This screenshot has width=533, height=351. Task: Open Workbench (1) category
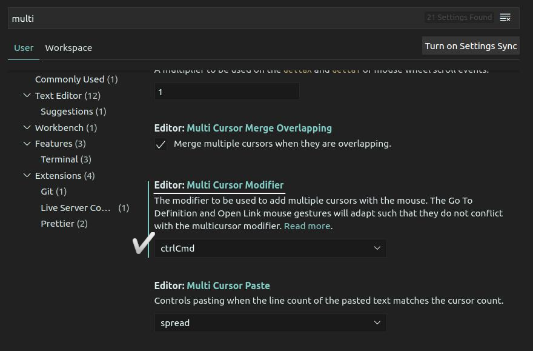tap(66, 128)
